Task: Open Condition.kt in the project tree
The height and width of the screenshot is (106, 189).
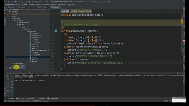Action: 35,36
